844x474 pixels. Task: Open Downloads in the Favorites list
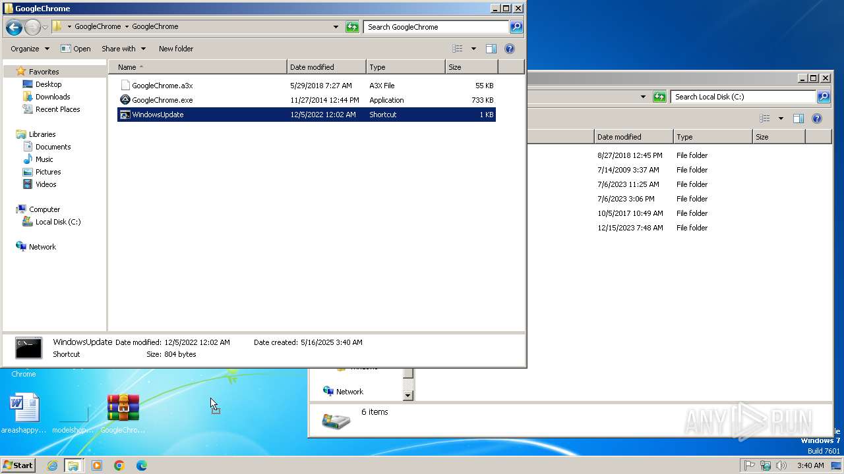click(52, 97)
